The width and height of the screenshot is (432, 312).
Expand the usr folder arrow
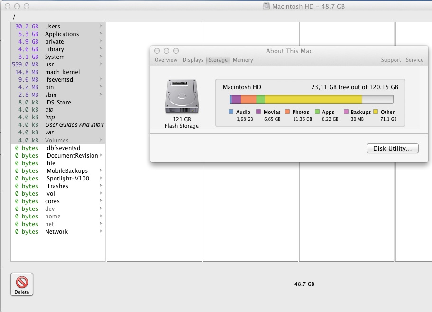coord(101,64)
